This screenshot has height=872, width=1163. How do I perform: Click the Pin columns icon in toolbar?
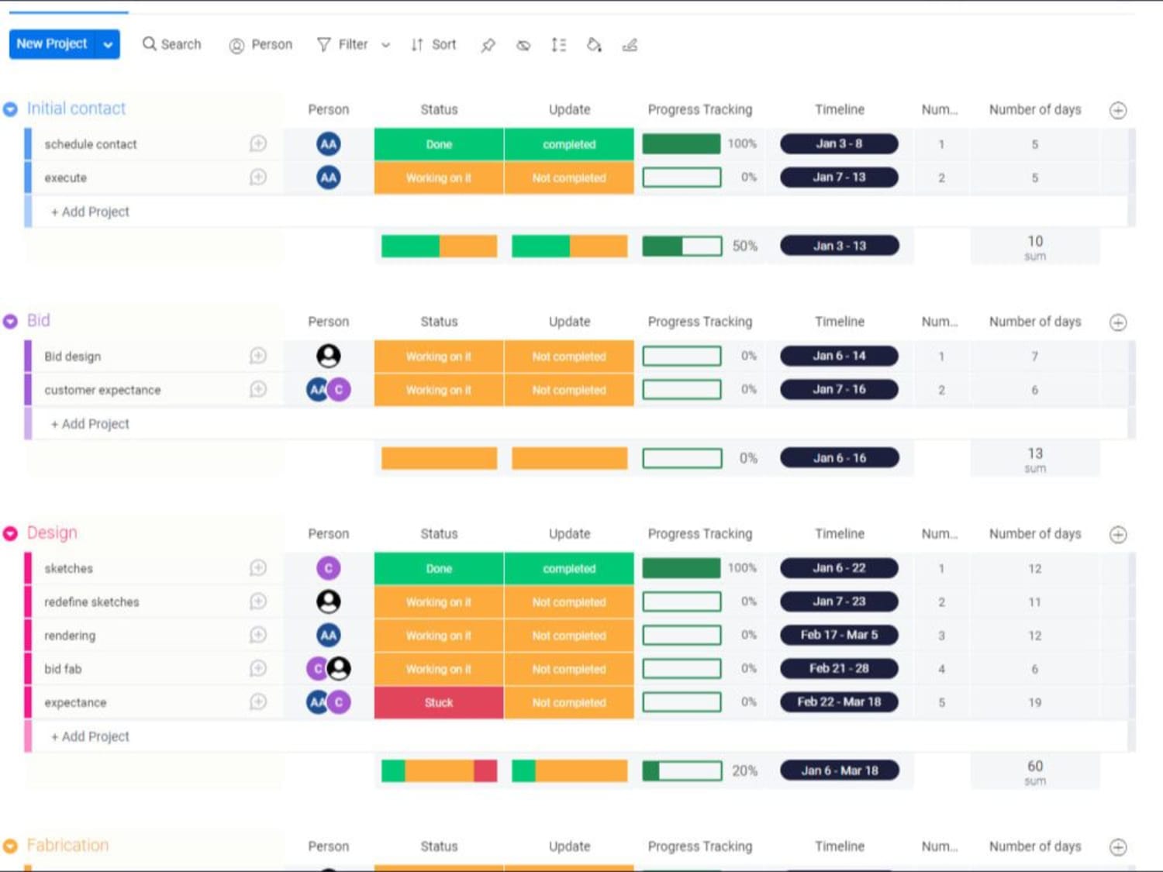[x=488, y=45]
